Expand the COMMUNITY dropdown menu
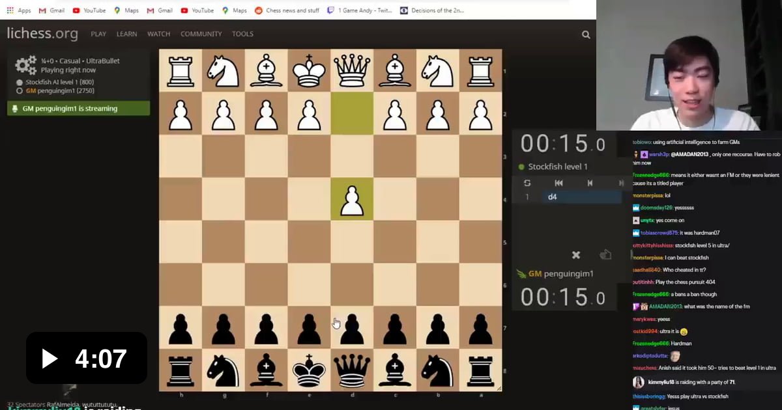Viewport: 782px width, 410px height. point(201,34)
